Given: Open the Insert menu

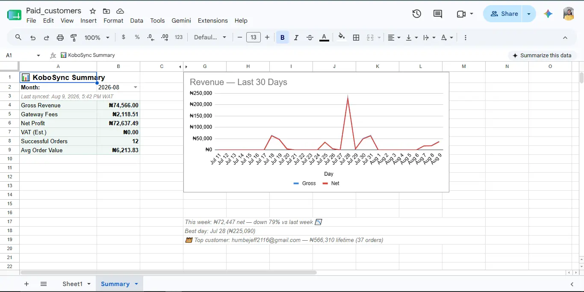Looking at the screenshot, I should (88, 21).
